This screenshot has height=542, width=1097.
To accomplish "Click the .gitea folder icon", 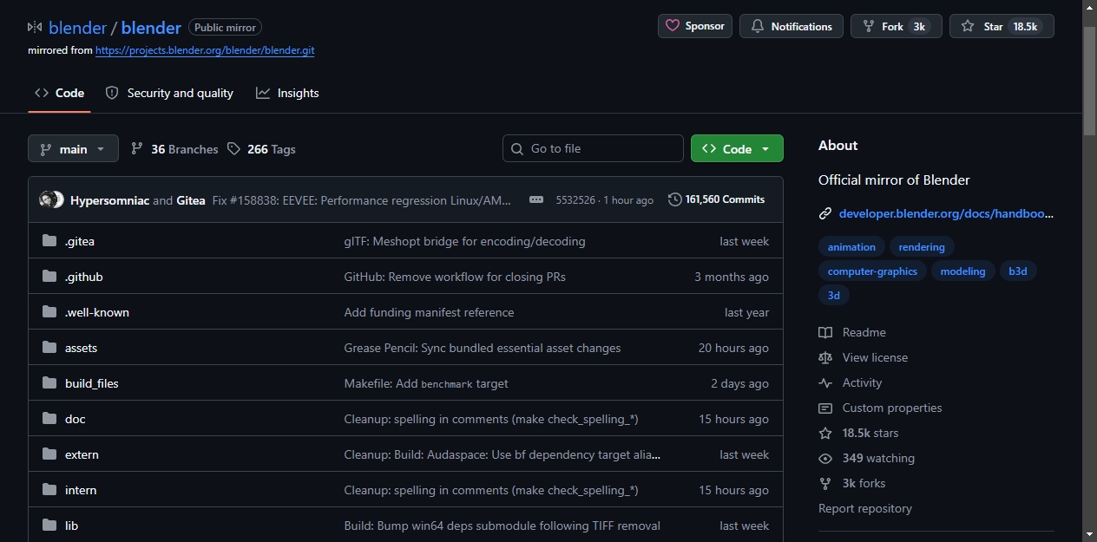I will click(49, 241).
